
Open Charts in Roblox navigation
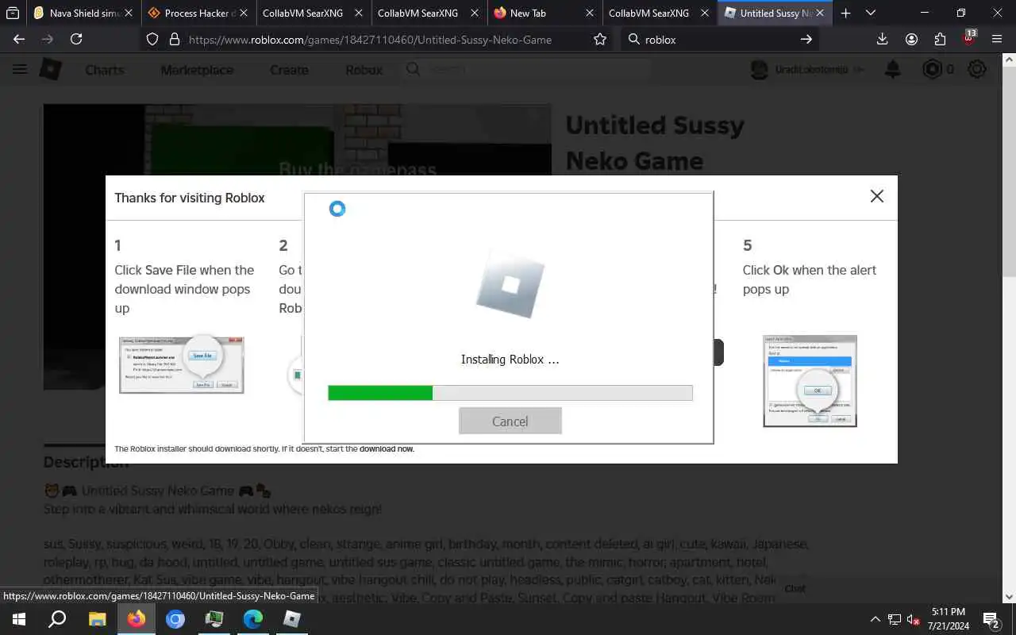(x=105, y=70)
